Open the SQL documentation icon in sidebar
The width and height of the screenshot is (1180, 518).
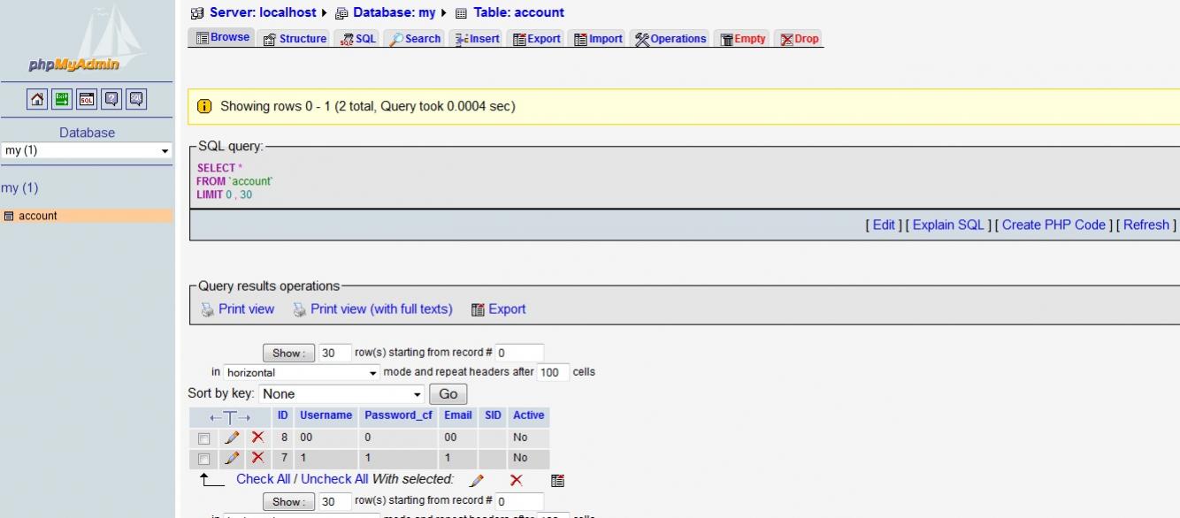pyautogui.click(x=136, y=99)
